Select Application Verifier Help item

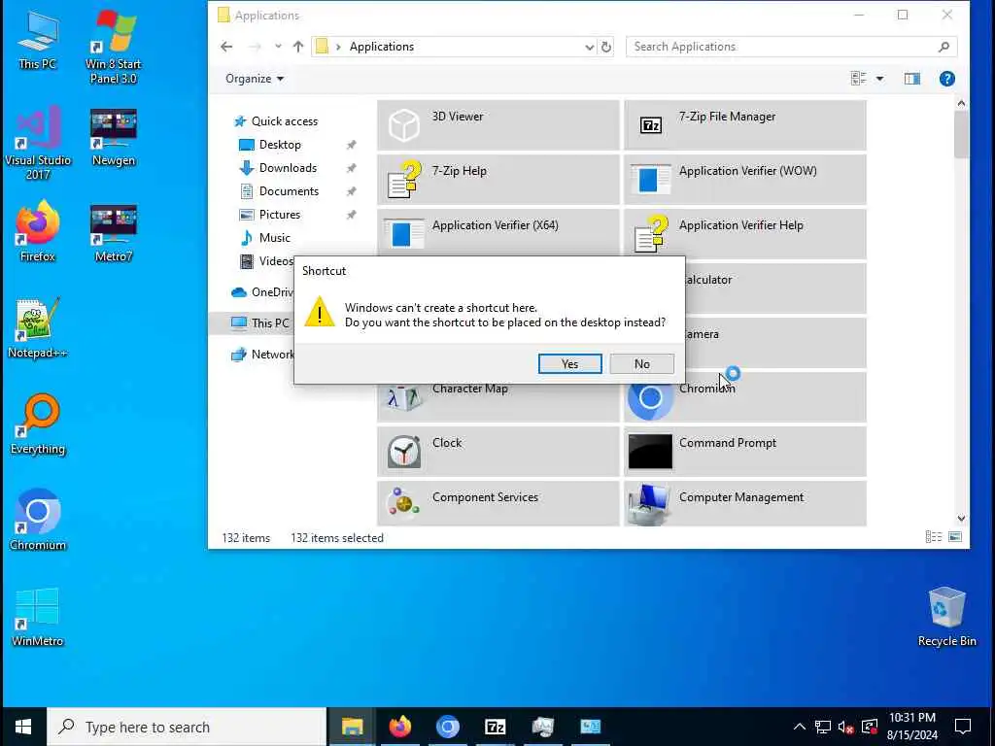click(x=745, y=233)
